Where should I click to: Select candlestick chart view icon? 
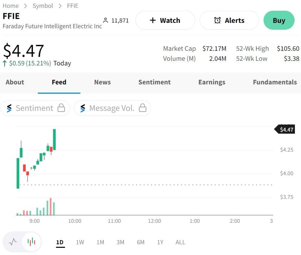tap(31, 242)
